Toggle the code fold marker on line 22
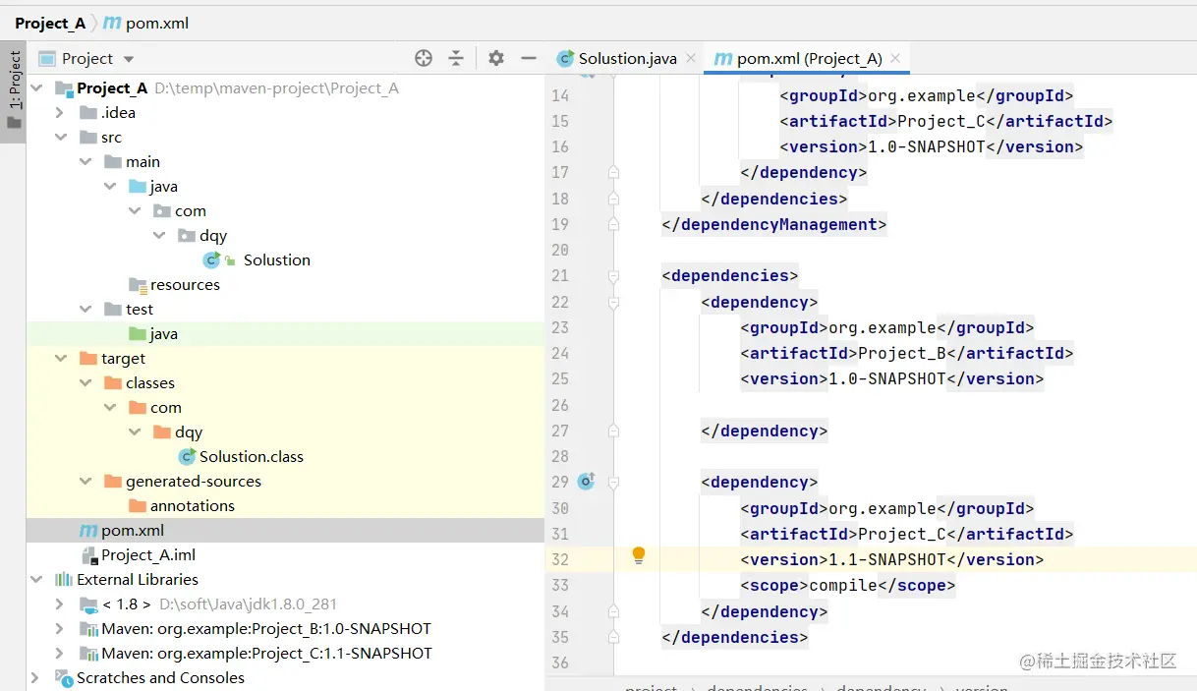 (x=613, y=302)
